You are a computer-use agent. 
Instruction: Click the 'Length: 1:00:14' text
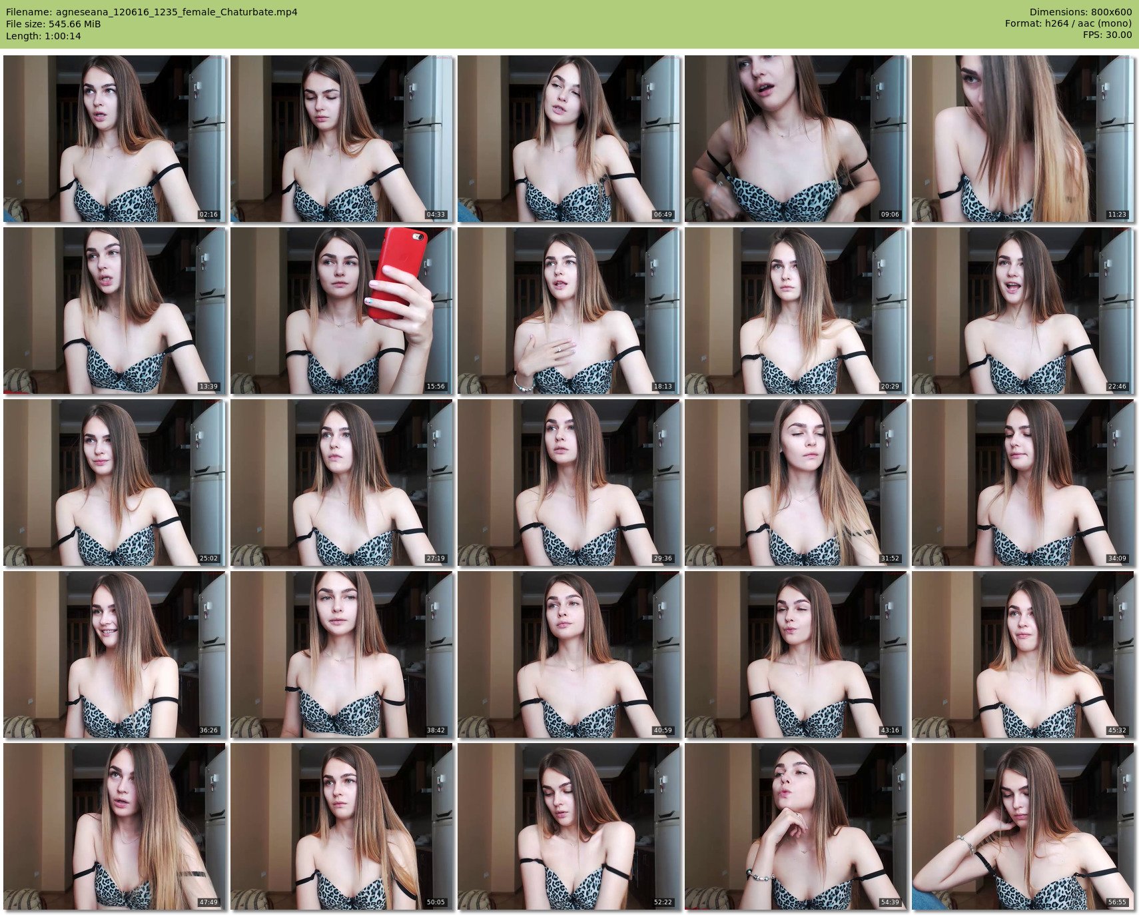pyautogui.click(x=43, y=36)
